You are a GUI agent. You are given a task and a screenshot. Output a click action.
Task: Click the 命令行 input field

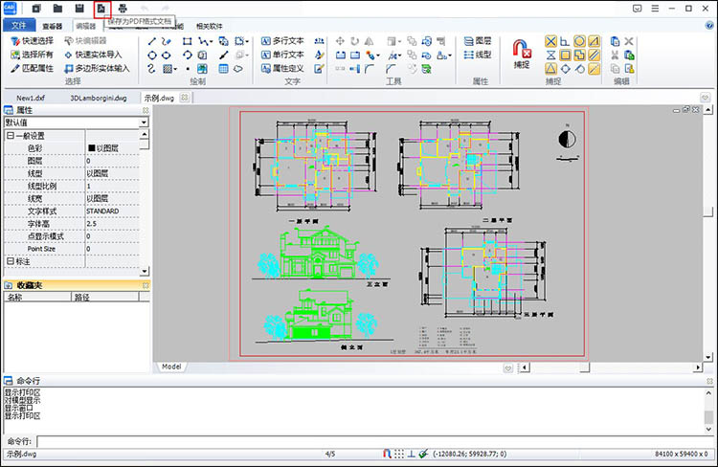(x=375, y=441)
